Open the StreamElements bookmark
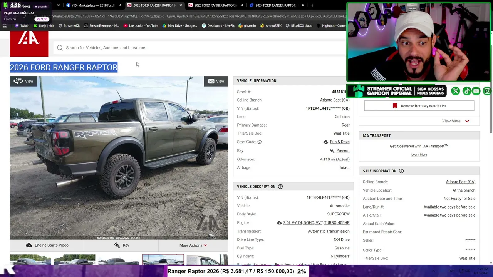Viewport: 493px width, 277px height. pos(102,26)
